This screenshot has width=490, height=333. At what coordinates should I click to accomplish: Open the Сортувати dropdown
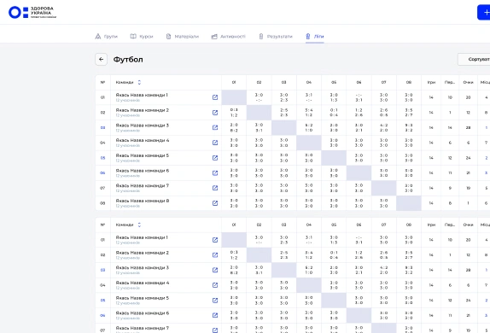pyautogui.click(x=474, y=59)
